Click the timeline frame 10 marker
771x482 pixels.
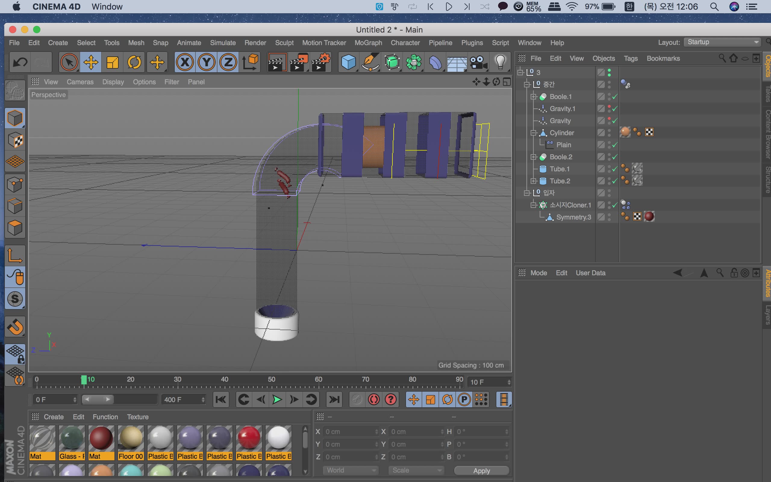(x=84, y=380)
